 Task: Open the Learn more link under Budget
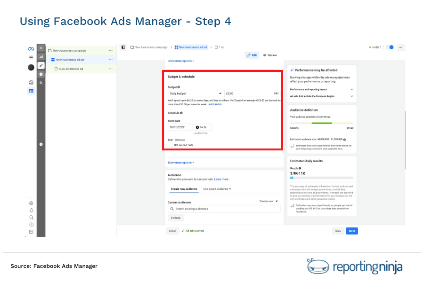214,104
